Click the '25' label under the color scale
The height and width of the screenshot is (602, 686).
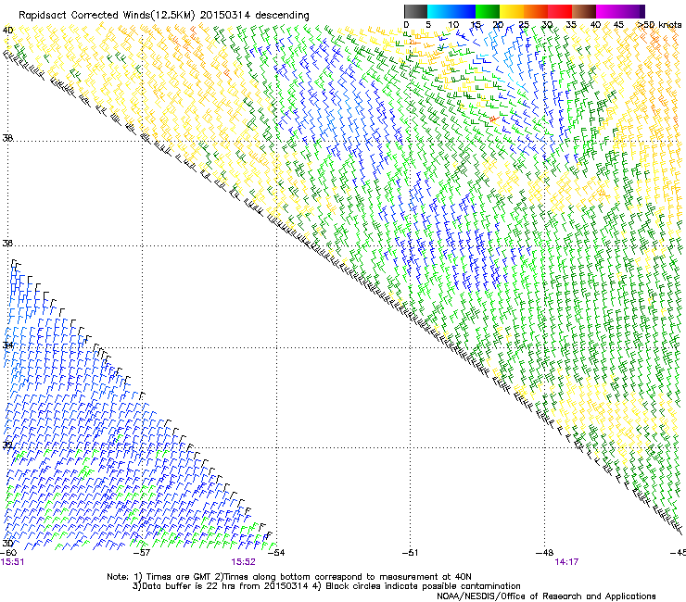524,25
